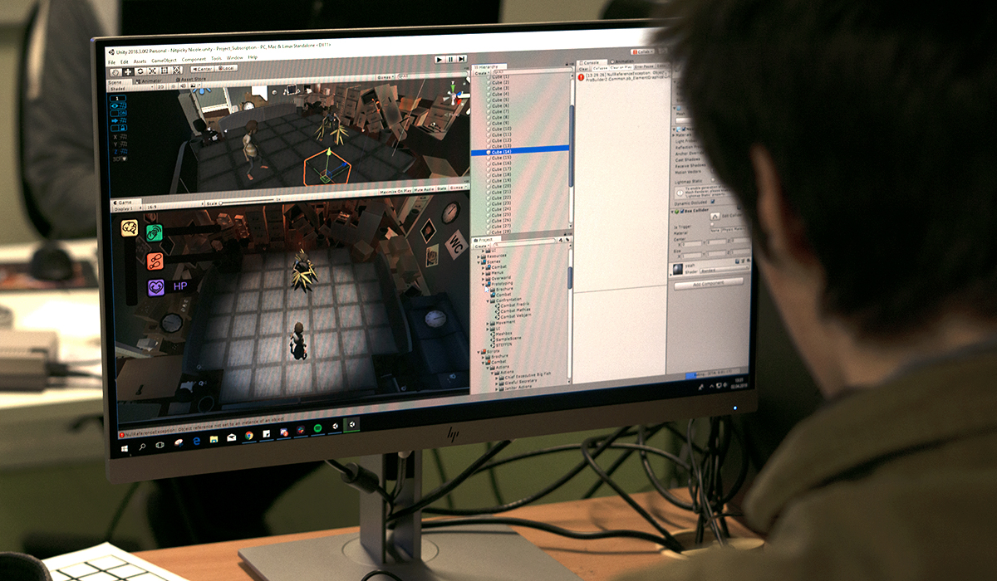Toggle Local handle rotation button
The width and height of the screenshot is (997, 581).
click(226, 68)
